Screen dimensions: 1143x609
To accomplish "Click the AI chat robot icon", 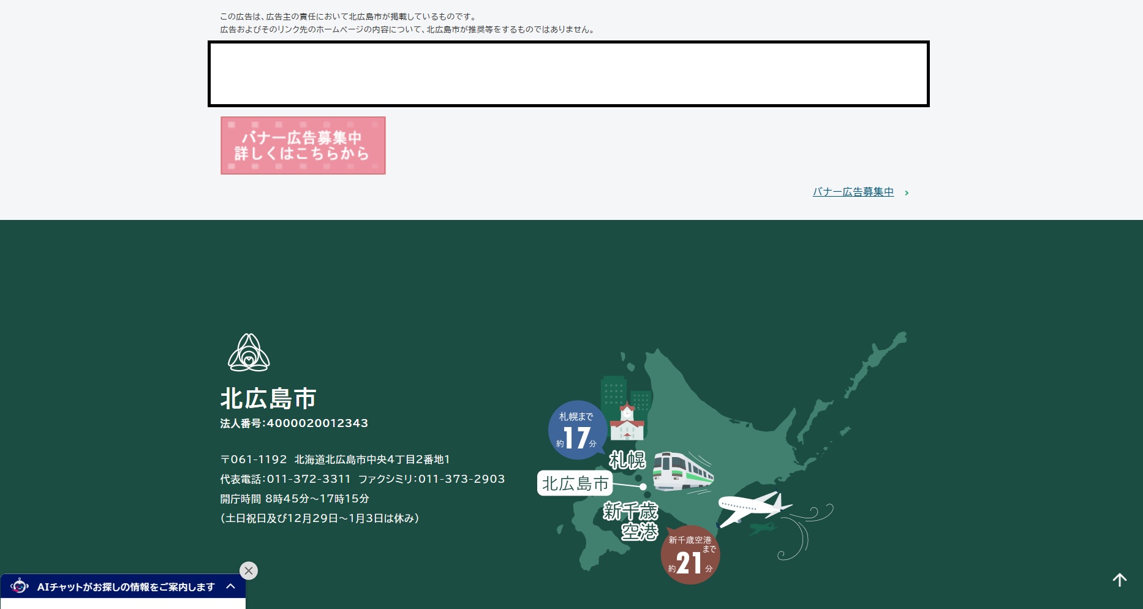I will click(x=20, y=586).
